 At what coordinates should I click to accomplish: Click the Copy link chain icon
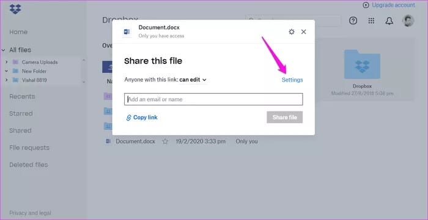pyautogui.click(x=128, y=118)
